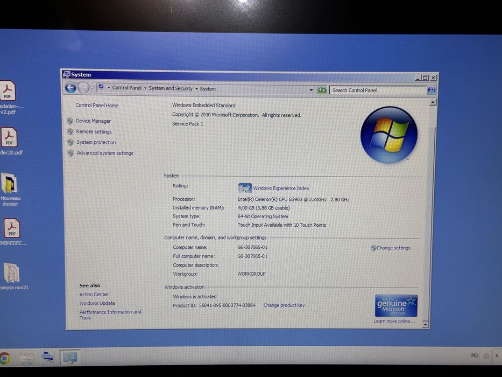Image resolution: width=502 pixels, height=377 pixels.
Task: Focus the Search Control Panel field
Action: tap(378, 90)
